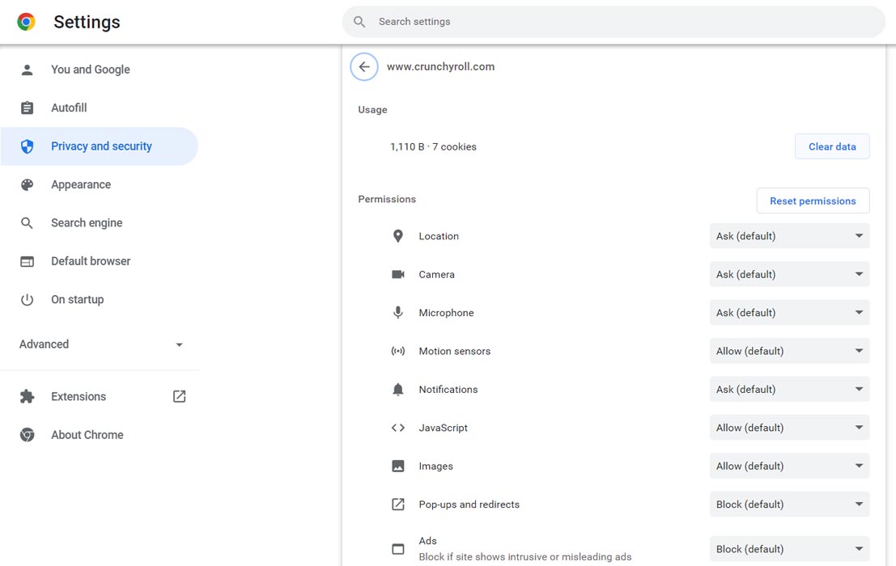Click the Privacy and security shield icon
This screenshot has height=566, width=896.
click(x=27, y=146)
